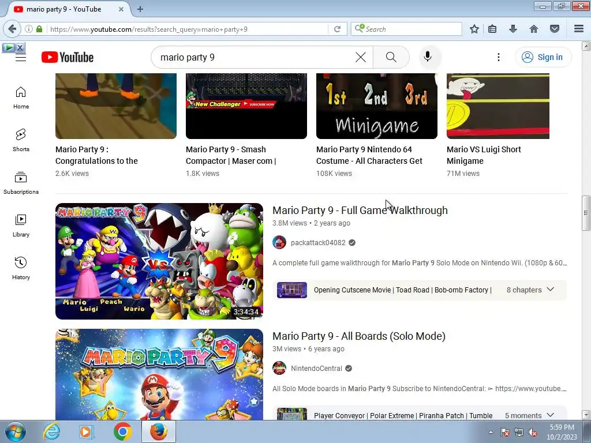Show bookmarks list icon in Firefox
This screenshot has width=591, height=443.
pyautogui.click(x=492, y=29)
